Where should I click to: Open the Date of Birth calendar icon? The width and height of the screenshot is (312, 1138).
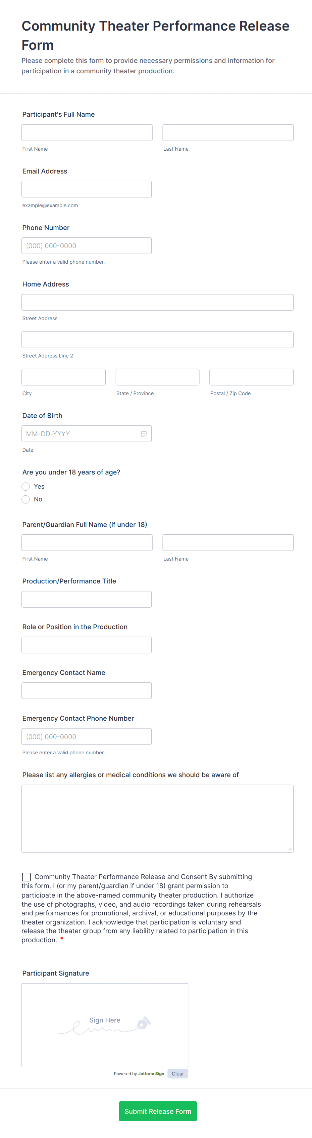pos(144,434)
